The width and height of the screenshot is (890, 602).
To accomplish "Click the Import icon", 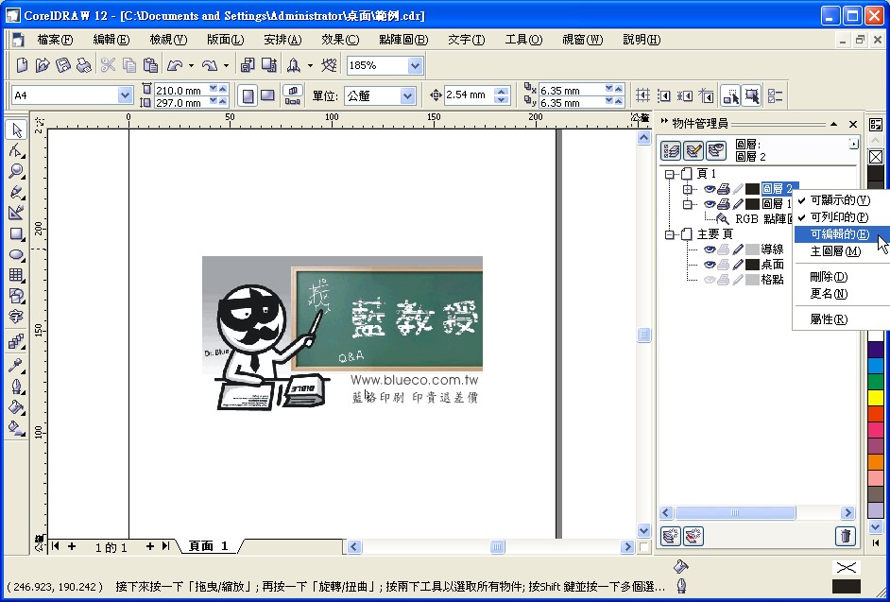I will (x=248, y=65).
